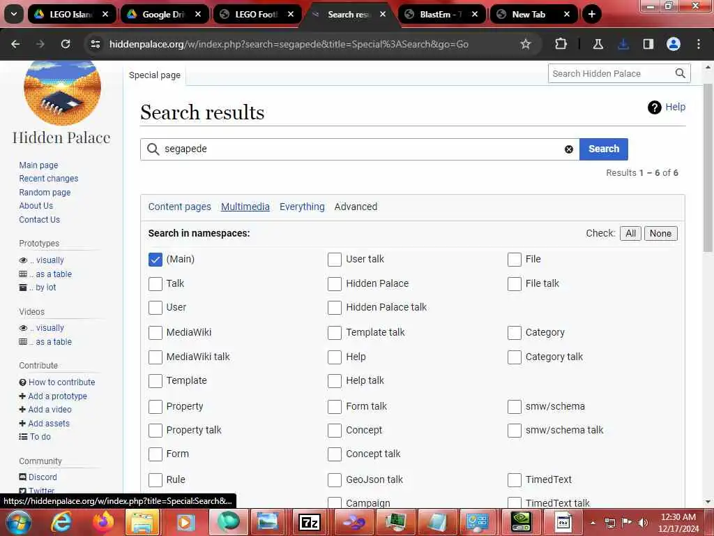Open the Chrome profile avatar
The height and width of the screenshot is (536, 714).
tap(674, 44)
